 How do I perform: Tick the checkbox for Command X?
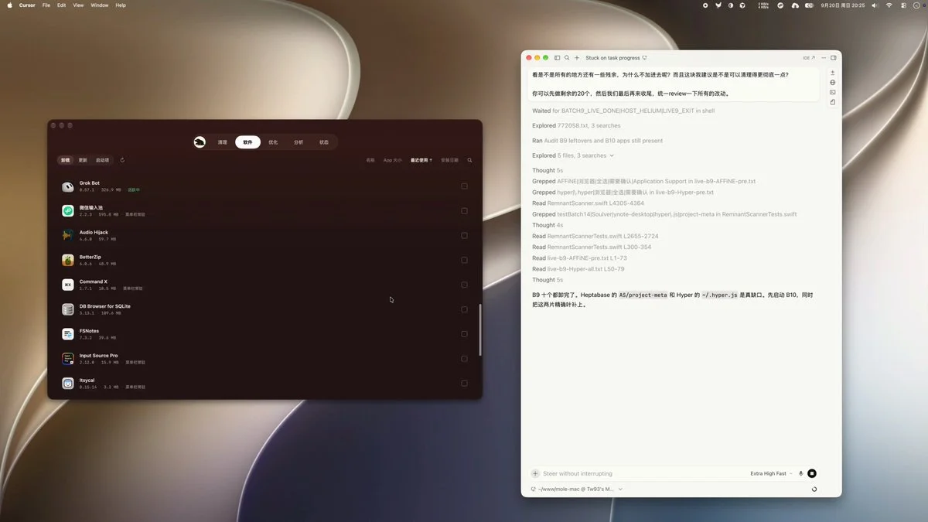click(464, 285)
